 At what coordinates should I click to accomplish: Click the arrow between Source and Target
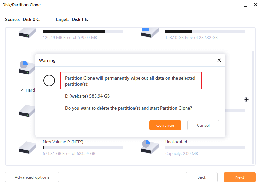(x=48, y=19)
